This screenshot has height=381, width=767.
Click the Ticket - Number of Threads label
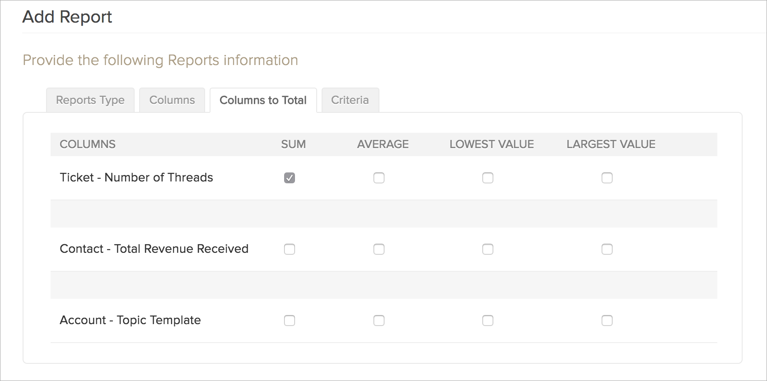136,177
